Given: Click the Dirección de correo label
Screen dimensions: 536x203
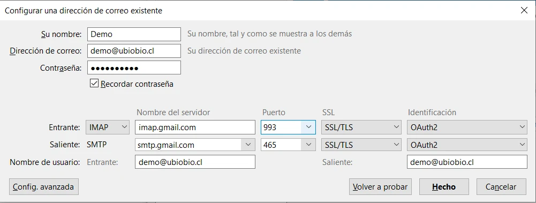Looking at the screenshot, I should coord(46,51).
